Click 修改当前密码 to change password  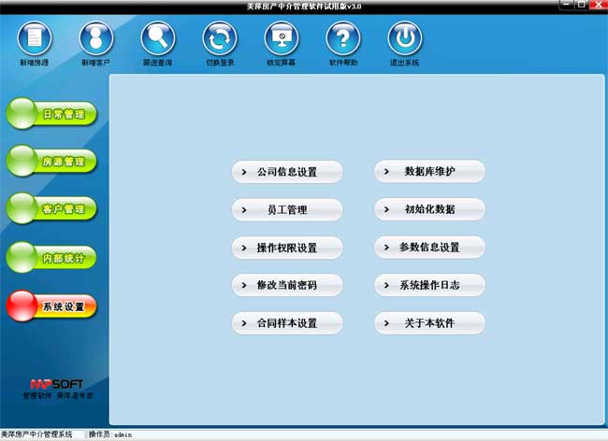[x=287, y=285]
